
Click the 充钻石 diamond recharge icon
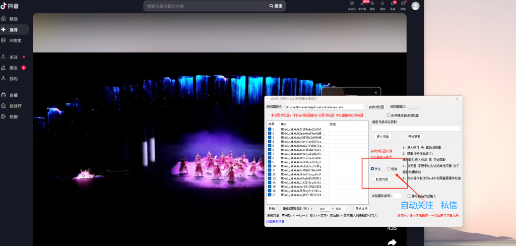click(x=351, y=4)
